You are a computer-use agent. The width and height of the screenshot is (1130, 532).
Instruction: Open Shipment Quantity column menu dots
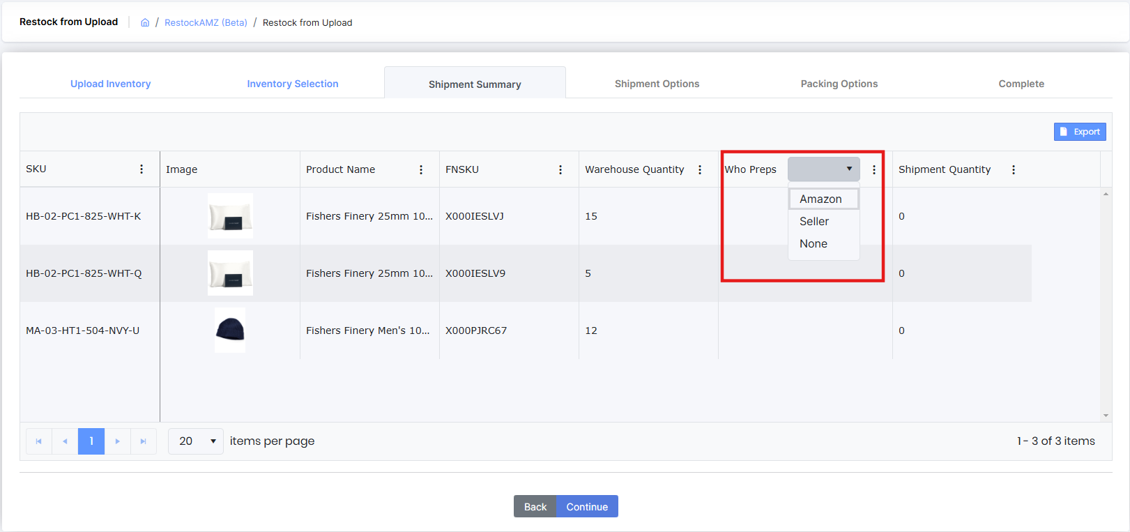pyautogui.click(x=1014, y=169)
